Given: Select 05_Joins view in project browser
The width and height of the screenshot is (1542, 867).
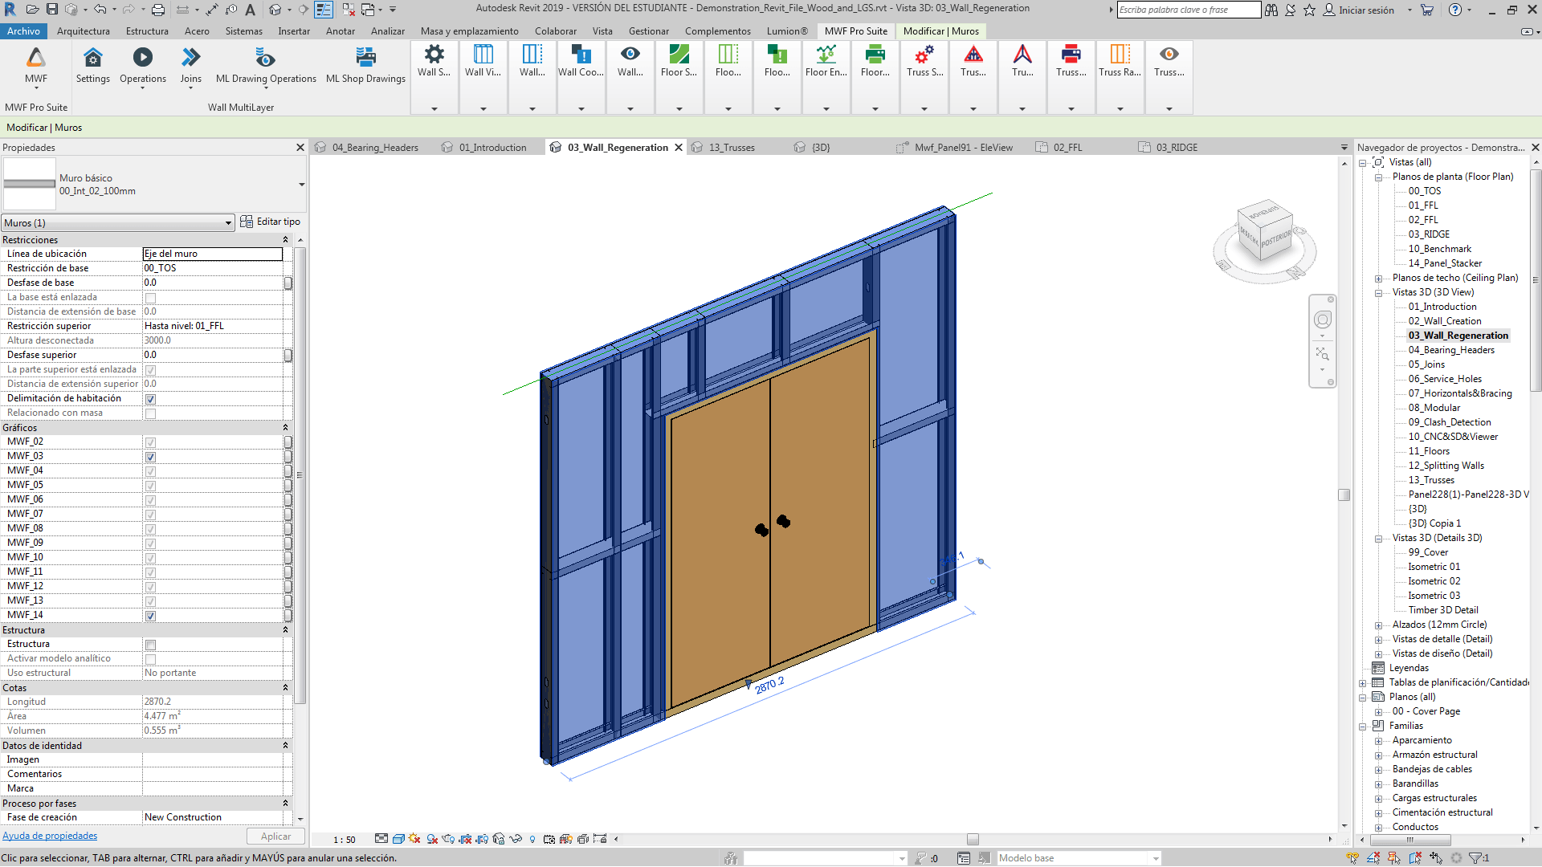Looking at the screenshot, I should click(1426, 364).
